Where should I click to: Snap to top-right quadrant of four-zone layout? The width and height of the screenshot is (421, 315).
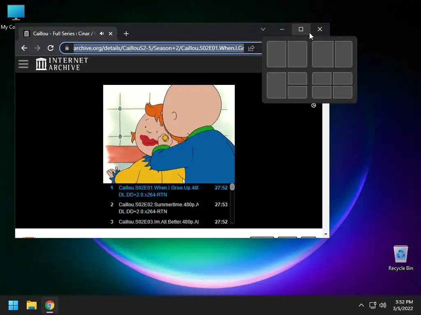(x=342, y=78)
